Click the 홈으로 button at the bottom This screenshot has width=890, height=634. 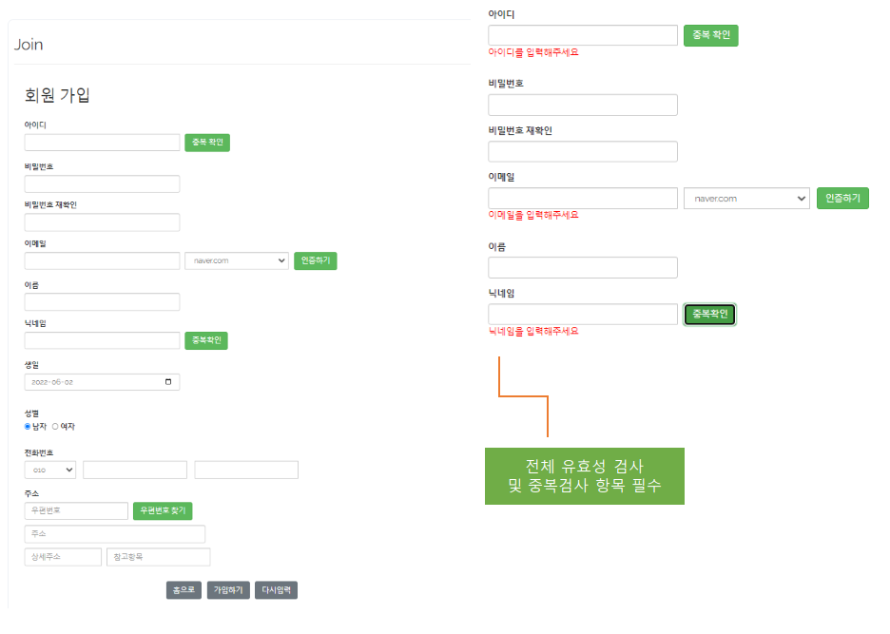point(184,589)
